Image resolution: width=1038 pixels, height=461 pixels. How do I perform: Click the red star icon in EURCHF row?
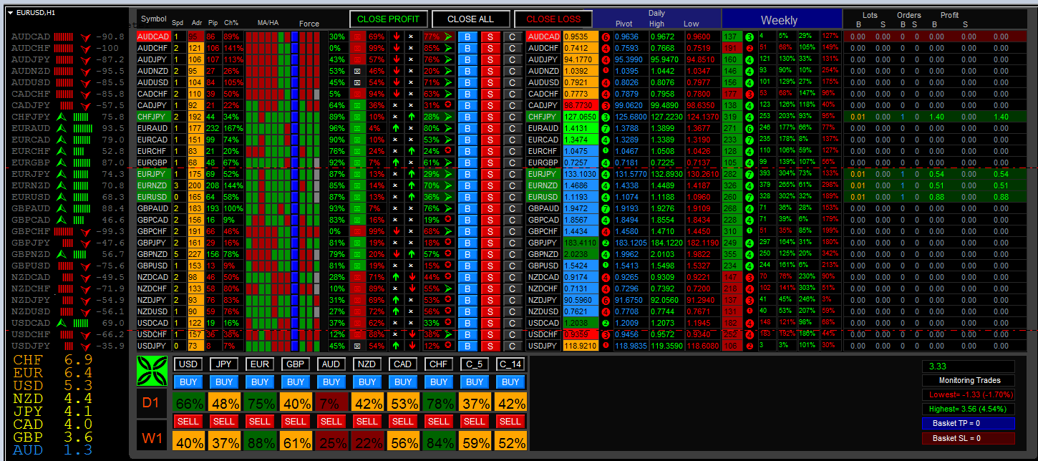pyautogui.click(x=448, y=151)
